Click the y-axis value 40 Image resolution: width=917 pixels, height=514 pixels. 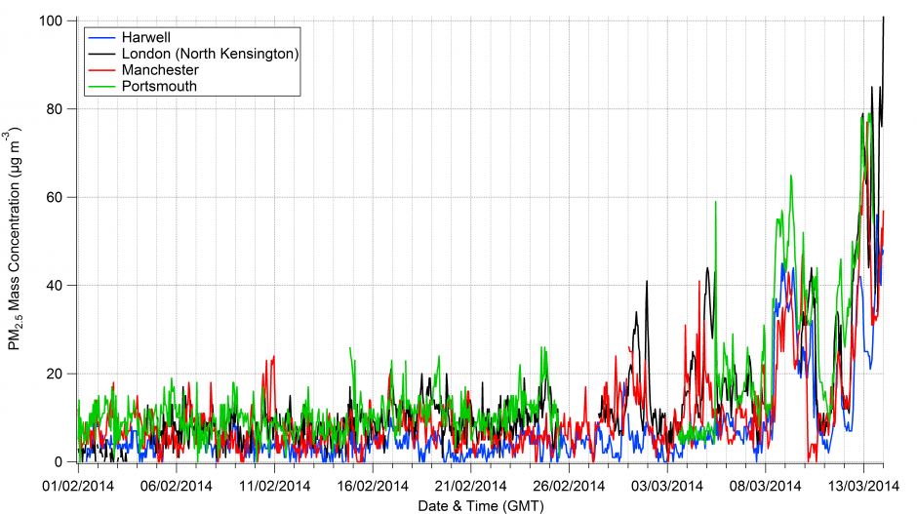(x=55, y=286)
